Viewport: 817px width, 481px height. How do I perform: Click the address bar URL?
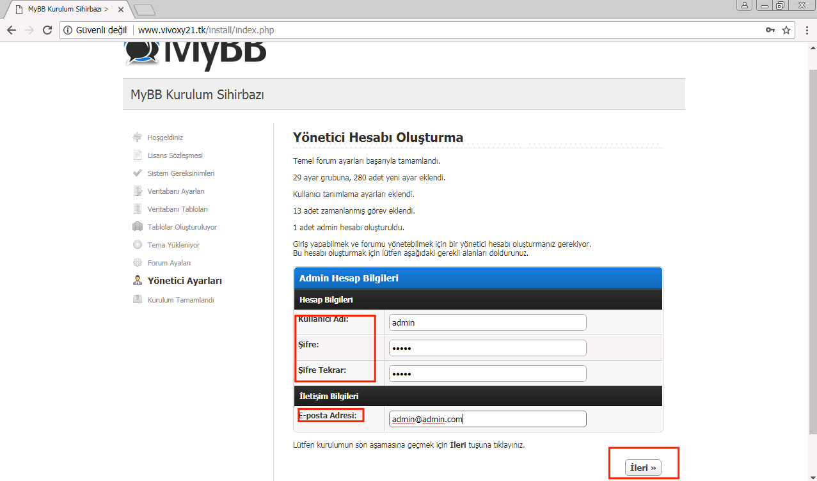point(206,30)
